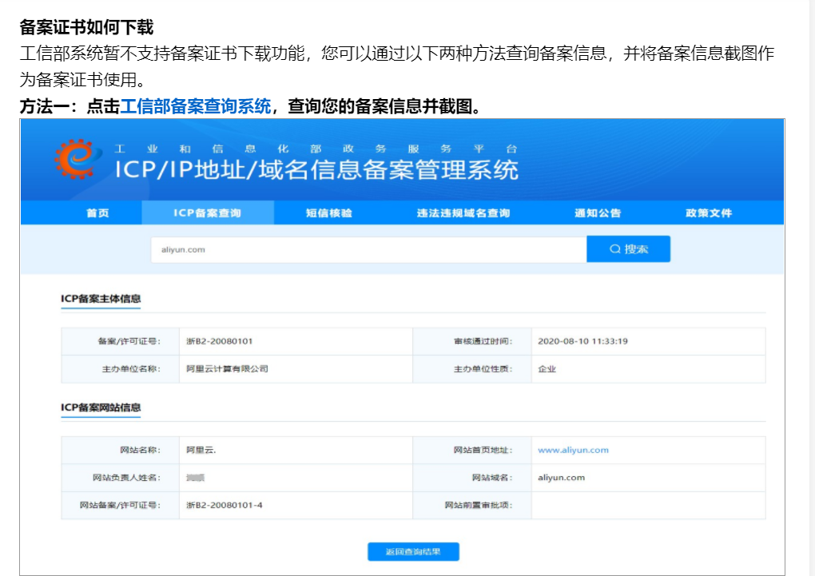
Task: View the 政策文件 tab
Action: [x=709, y=213]
